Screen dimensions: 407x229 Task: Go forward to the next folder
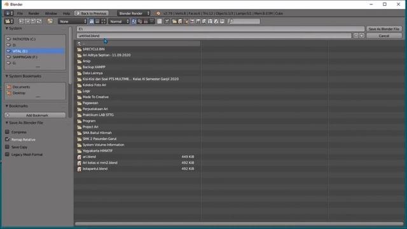point(27,21)
